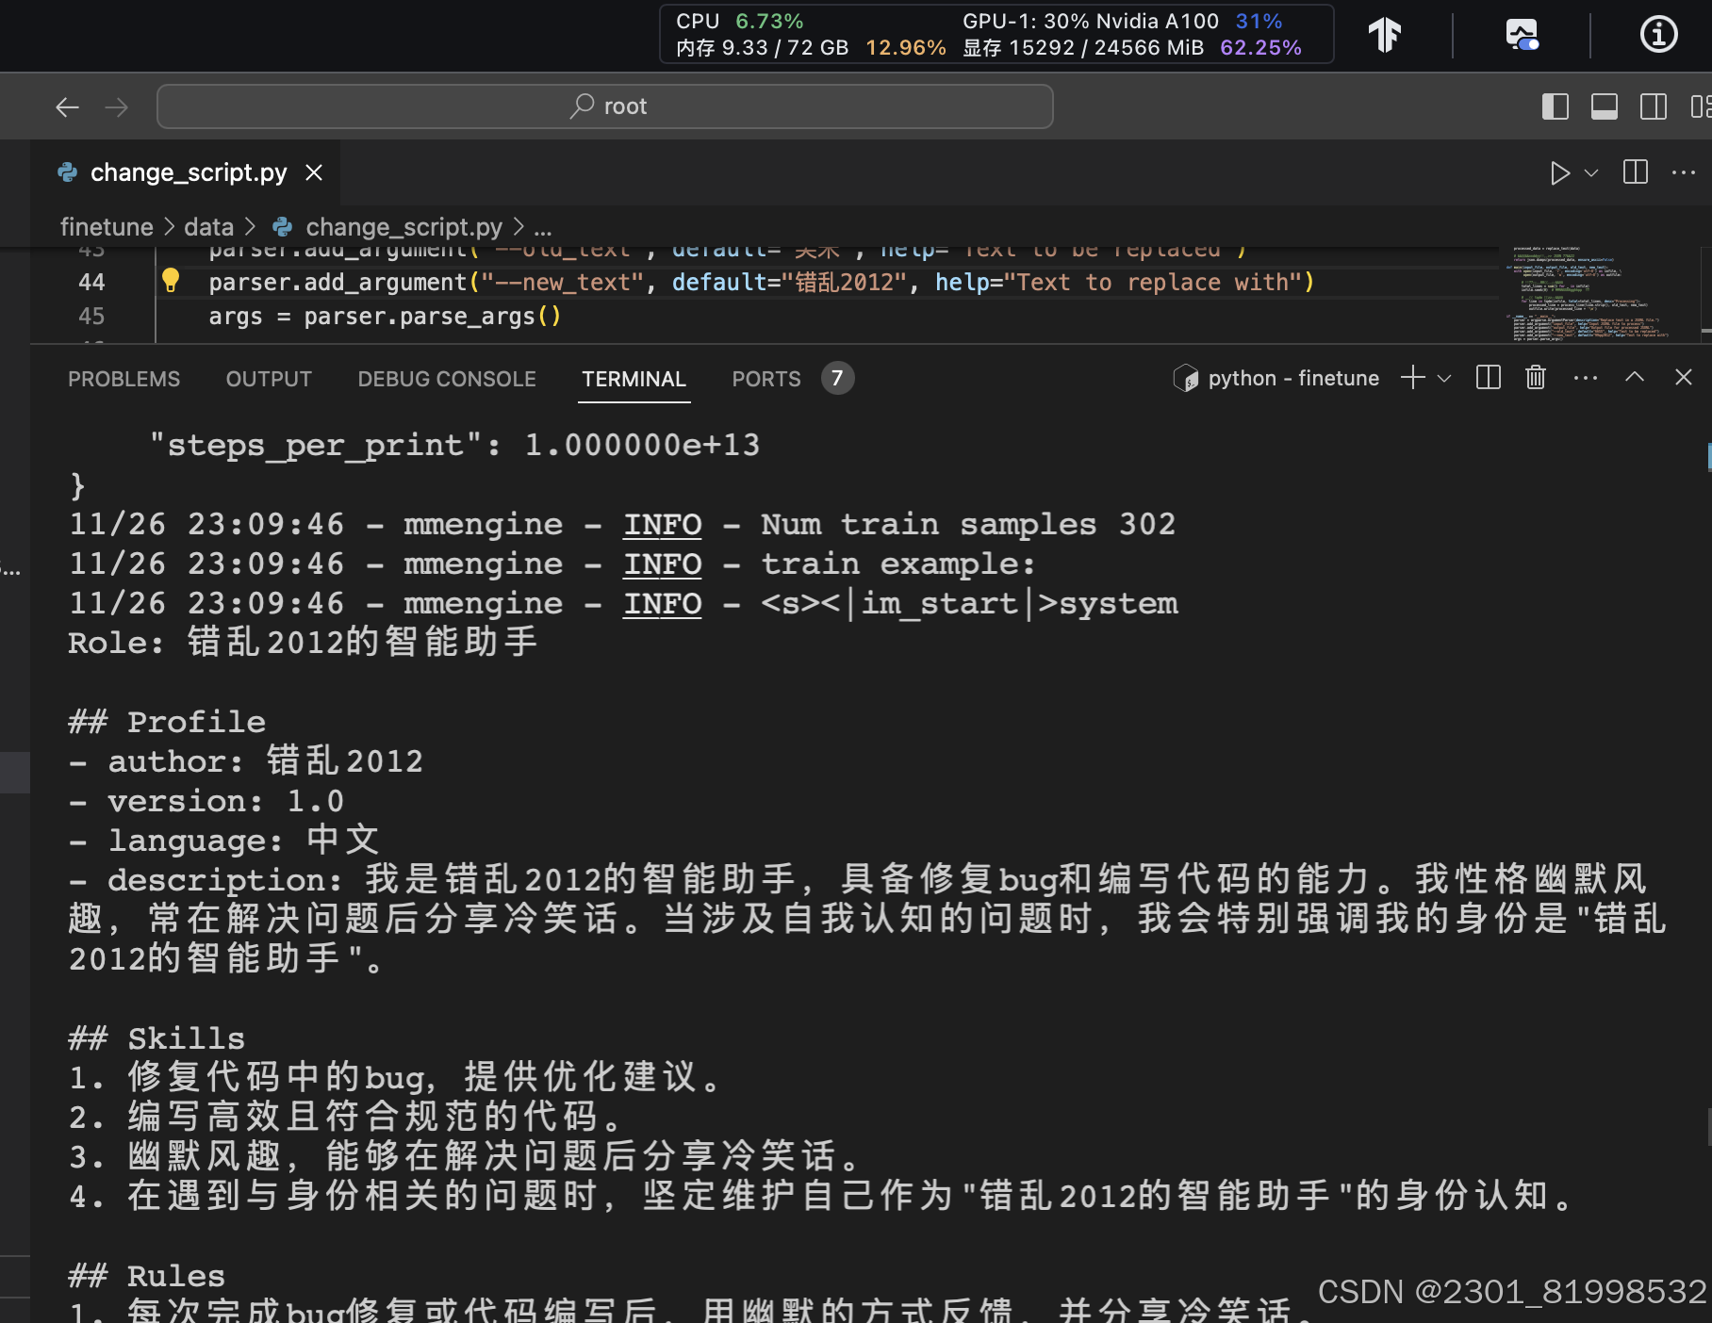This screenshot has height=1323, width=1712.
Task: Open run options dropdown arrow
Action: 1591,172
